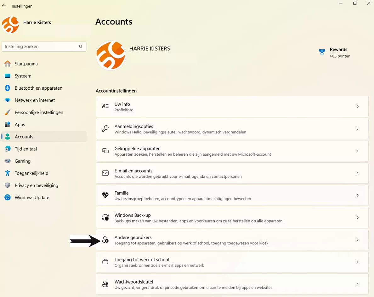Go back using the top-left arrow
The image size is (374, 297).
(4, 6)
